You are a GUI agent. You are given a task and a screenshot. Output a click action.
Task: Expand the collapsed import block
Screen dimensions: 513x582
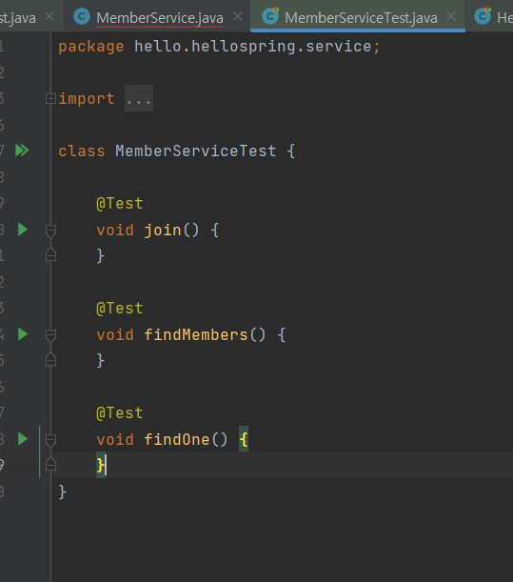point(50,98)
